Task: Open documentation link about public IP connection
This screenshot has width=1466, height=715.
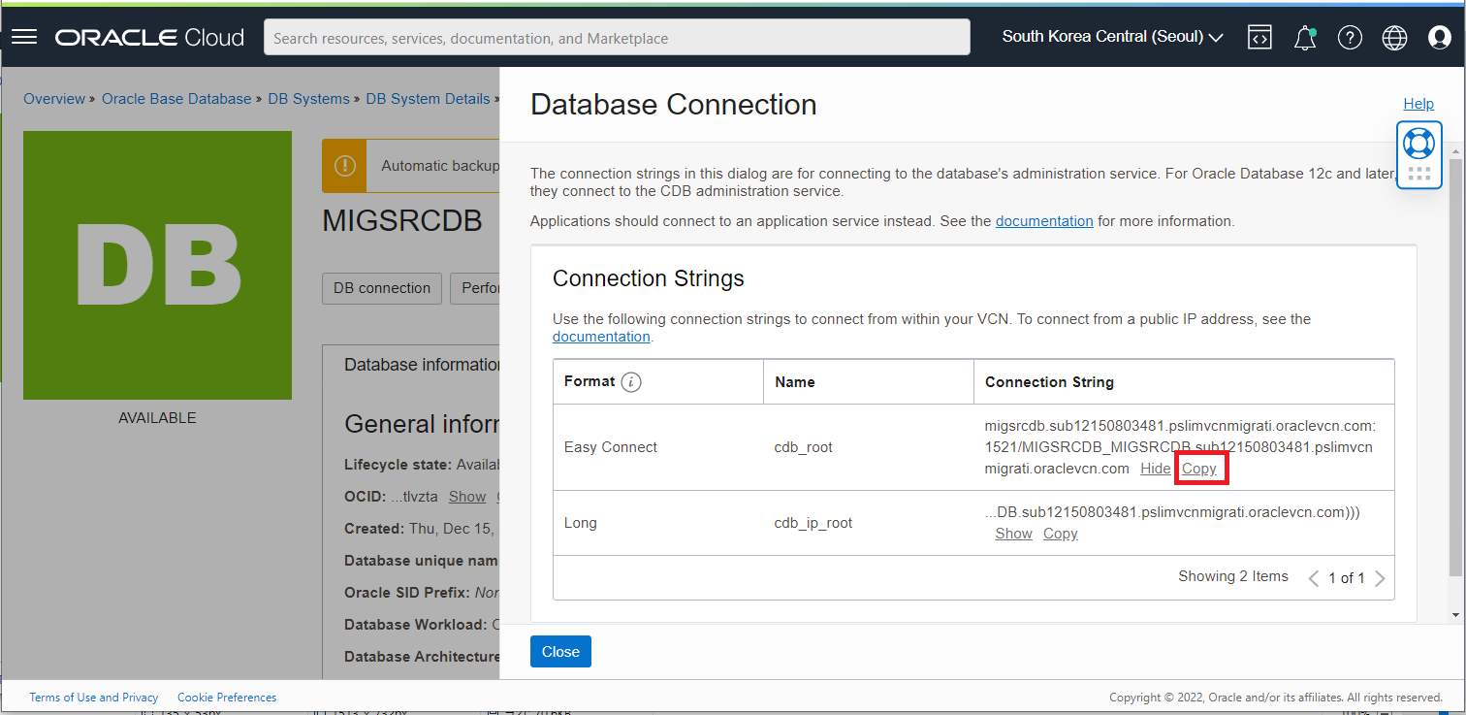Action: (x=601, y=337)
